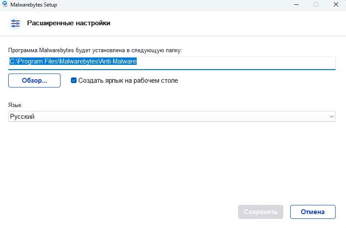Toggle the desktop shortcut checkbox
Image resolution: width=346 pixels, height=228 pixels.
point(74,80)
